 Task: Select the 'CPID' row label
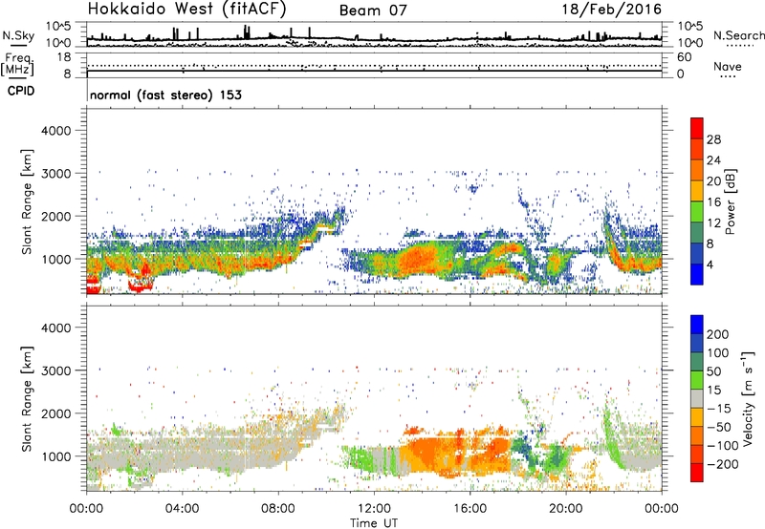coord(21,91)
